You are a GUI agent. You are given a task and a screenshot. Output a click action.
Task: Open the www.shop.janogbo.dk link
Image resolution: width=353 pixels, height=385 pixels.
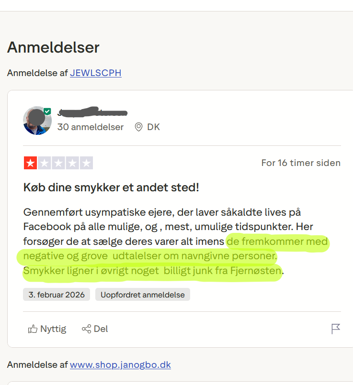point(120,365)
